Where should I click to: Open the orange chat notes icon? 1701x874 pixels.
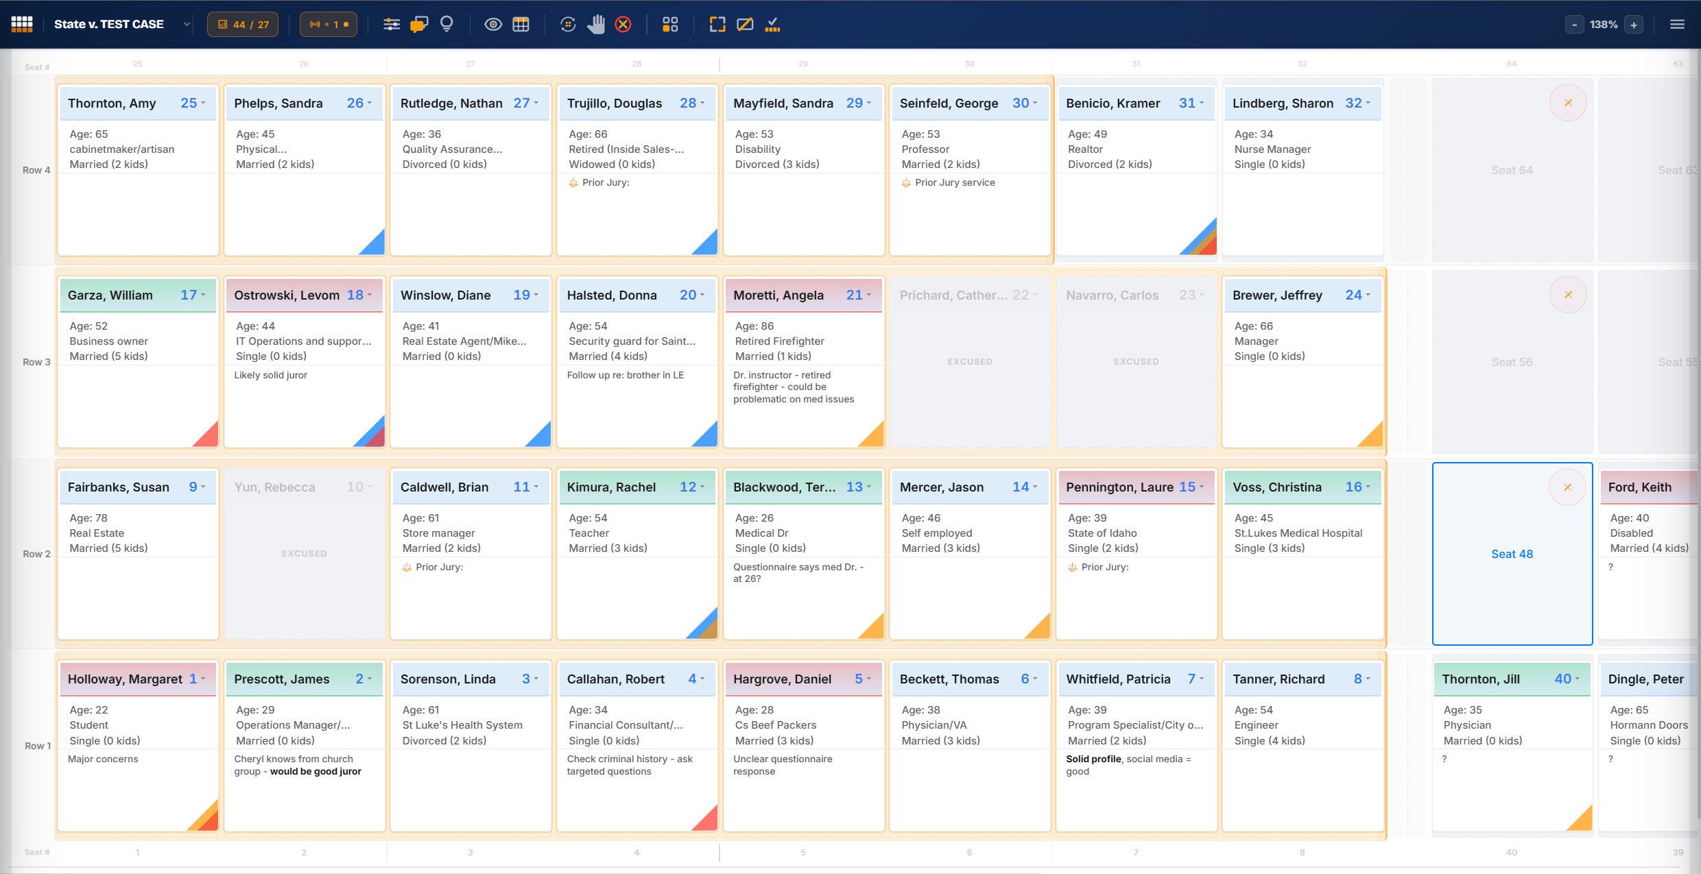419,25
